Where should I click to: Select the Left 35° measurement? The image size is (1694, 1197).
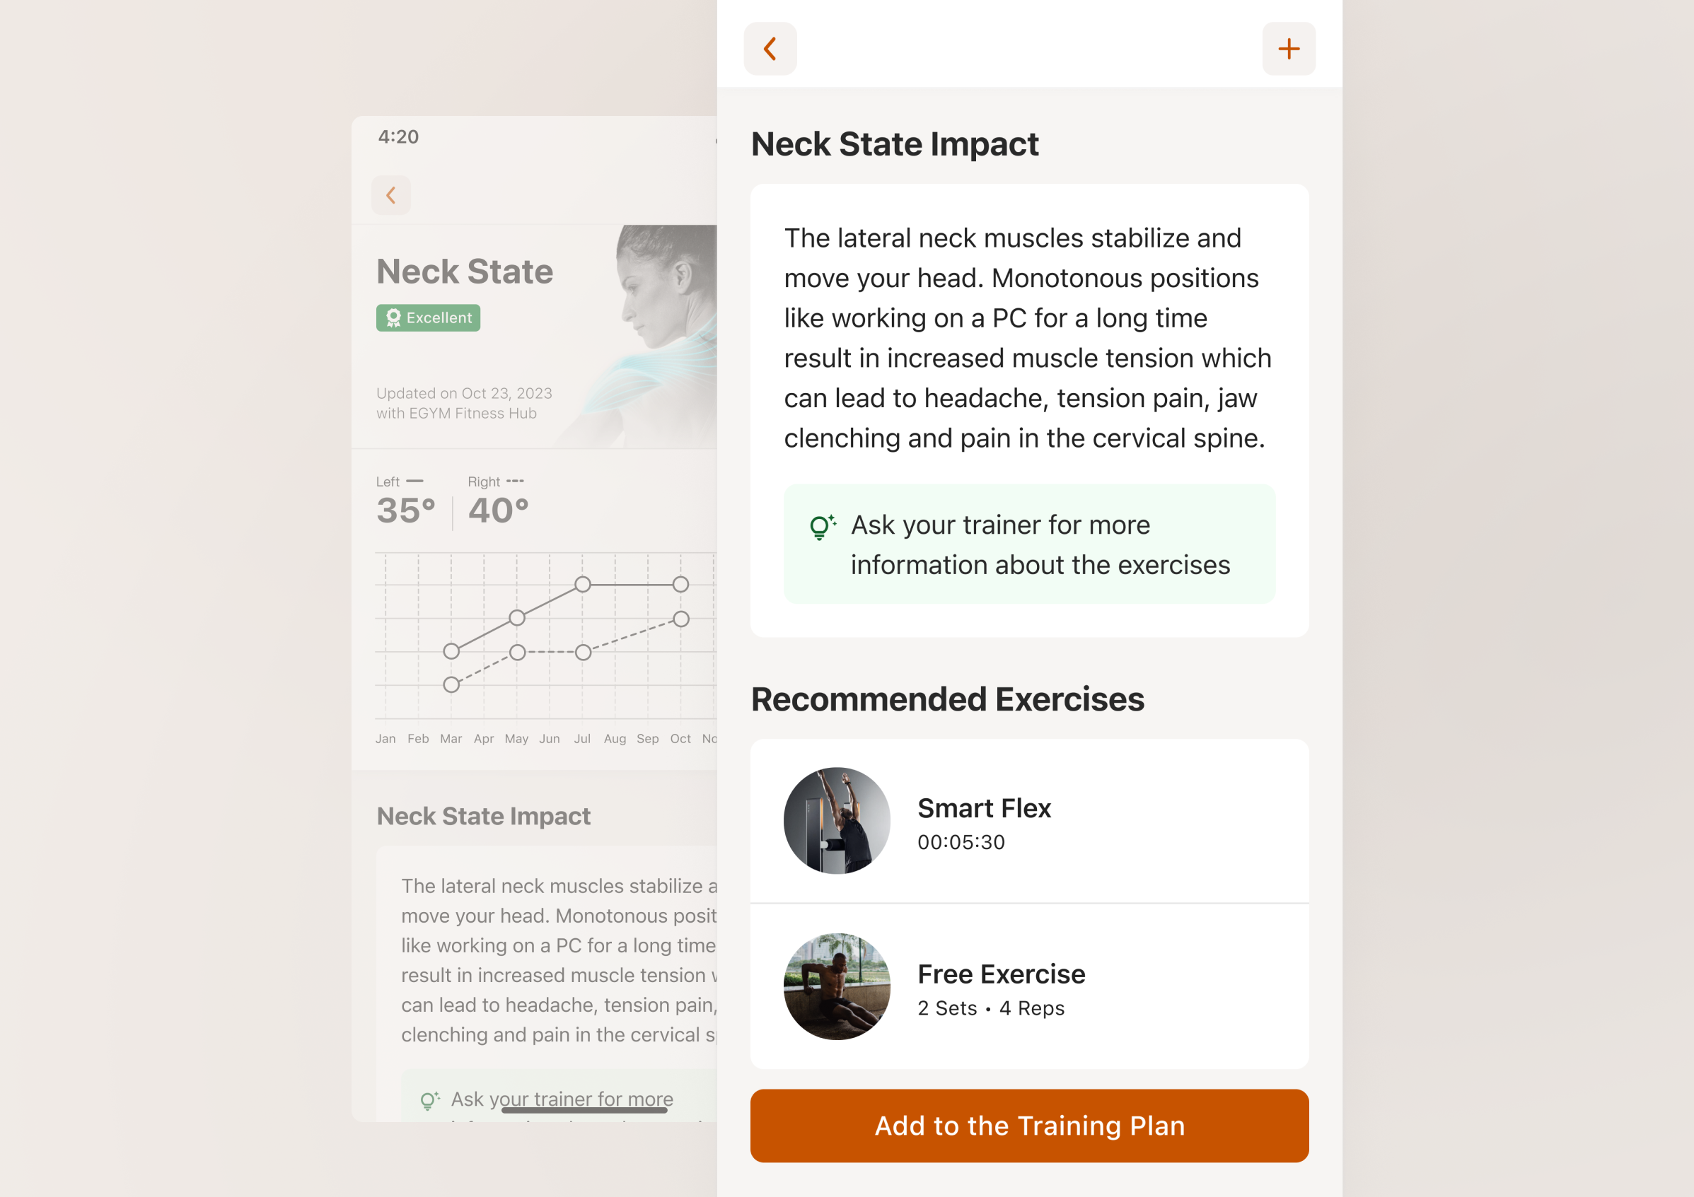click(x=406, y=501)
